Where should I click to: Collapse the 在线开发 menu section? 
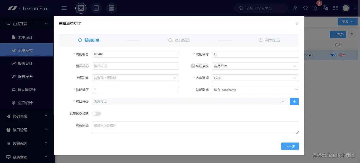tap(26, 24)
